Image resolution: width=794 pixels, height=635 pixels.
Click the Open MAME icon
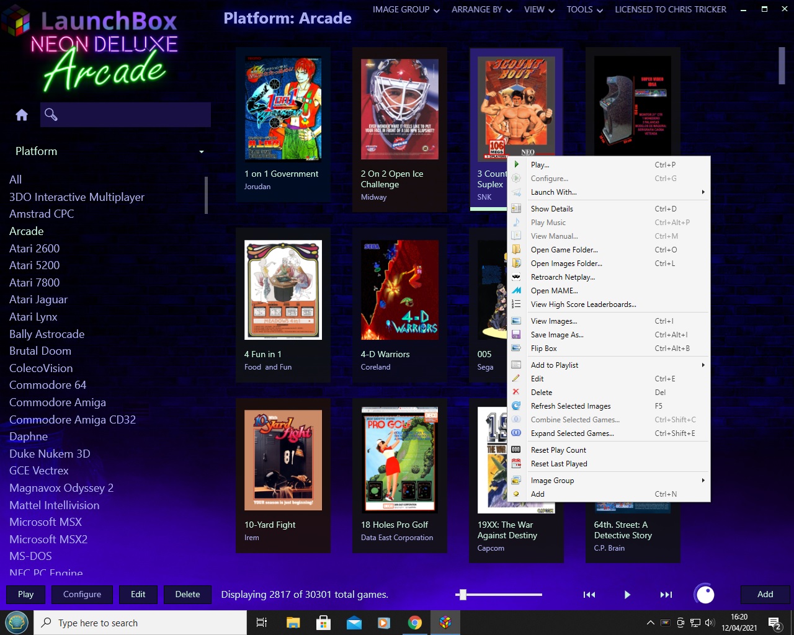516,290
